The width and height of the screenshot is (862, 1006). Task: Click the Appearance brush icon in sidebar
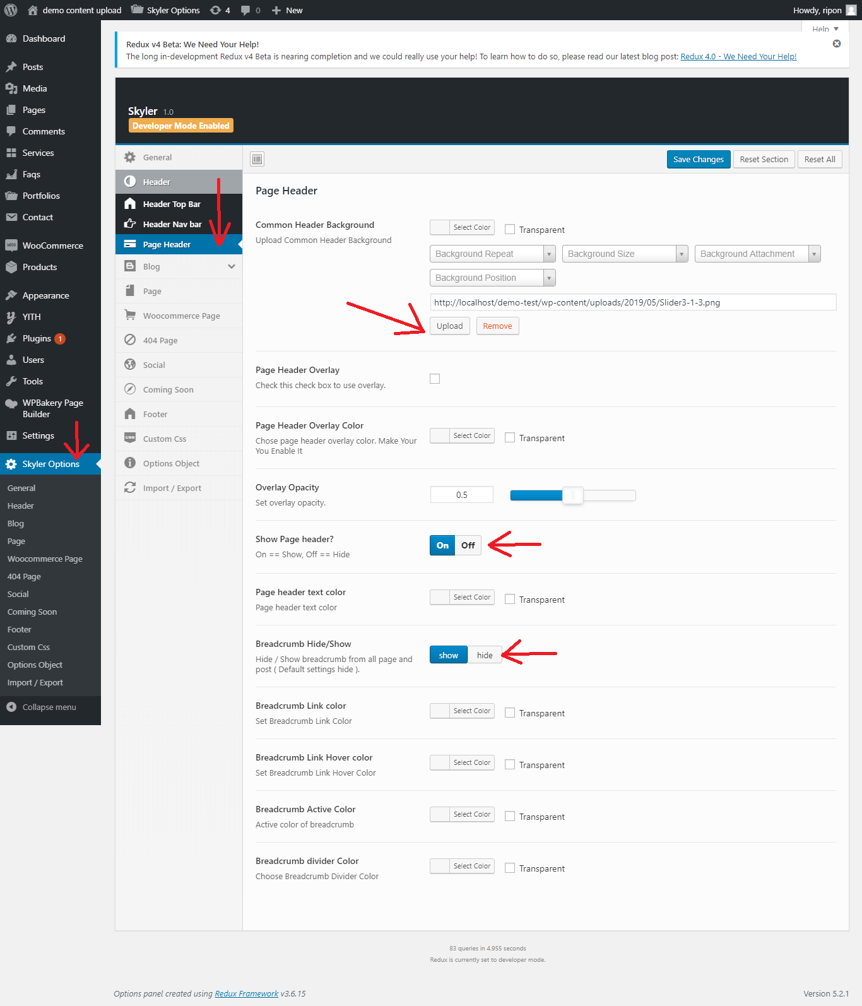pos(11,295)
